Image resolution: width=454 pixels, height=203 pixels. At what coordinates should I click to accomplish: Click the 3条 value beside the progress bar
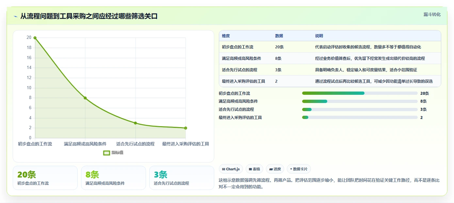pos(424,110)
